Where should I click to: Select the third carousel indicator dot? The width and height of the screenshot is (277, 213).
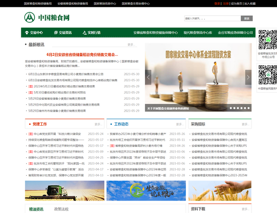(238, 108)
